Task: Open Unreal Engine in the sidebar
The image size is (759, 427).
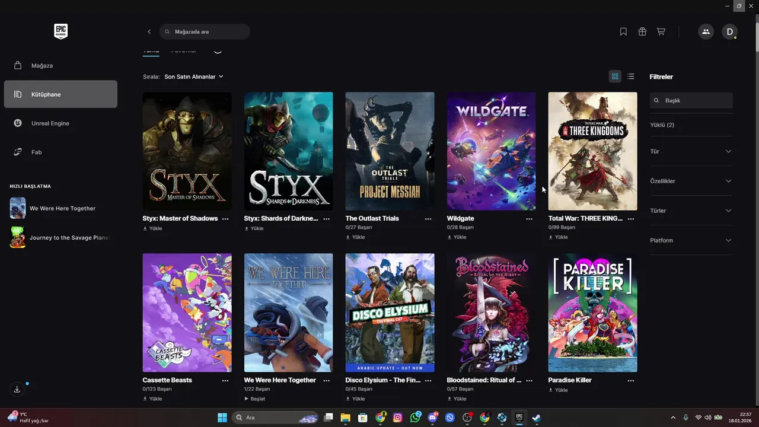Action: pos(60,123)
